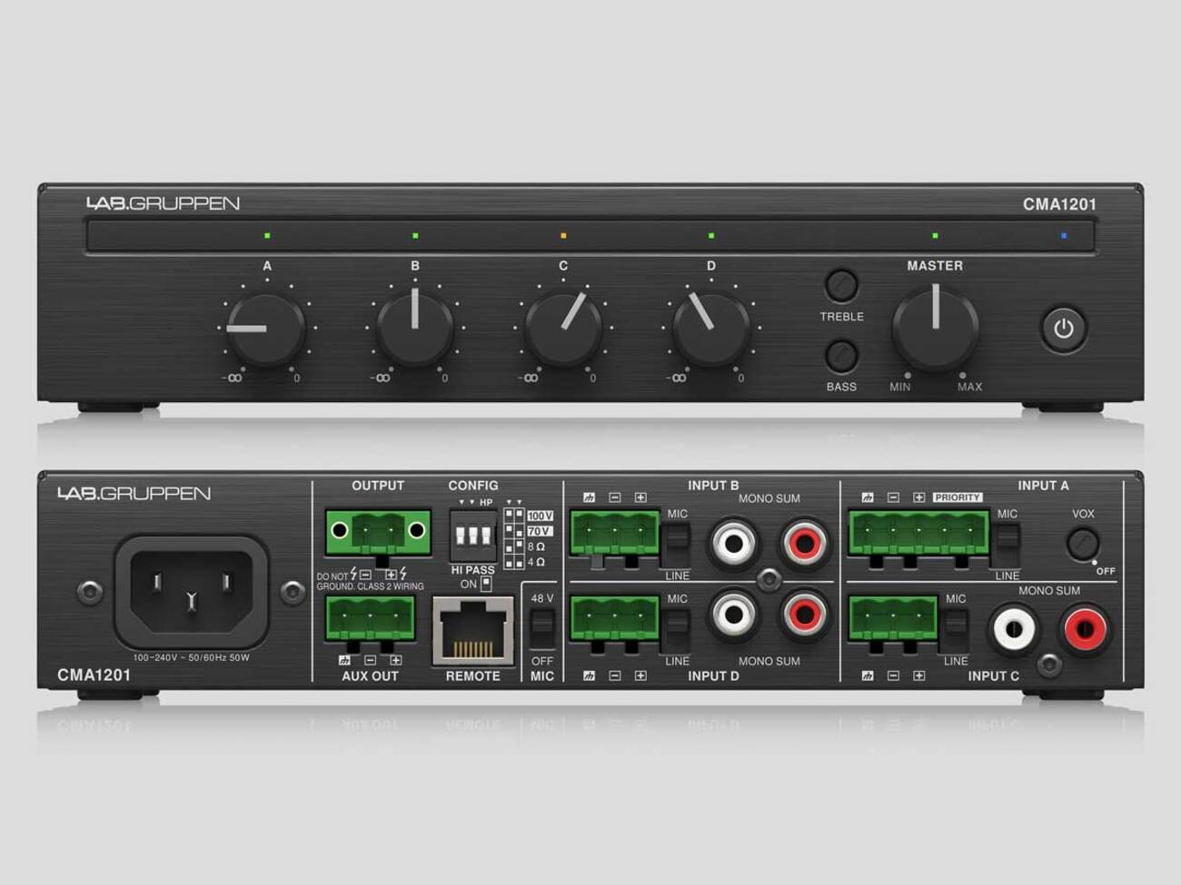Click the AUX OUT label
Viewport: 1181px width, 885px height.
point(371,676)
